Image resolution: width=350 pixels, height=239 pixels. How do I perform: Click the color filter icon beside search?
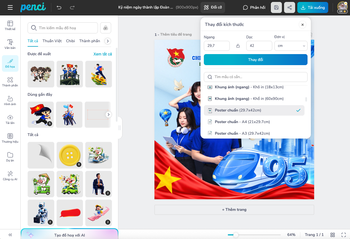pyautogui.click(x=106, y=28)
